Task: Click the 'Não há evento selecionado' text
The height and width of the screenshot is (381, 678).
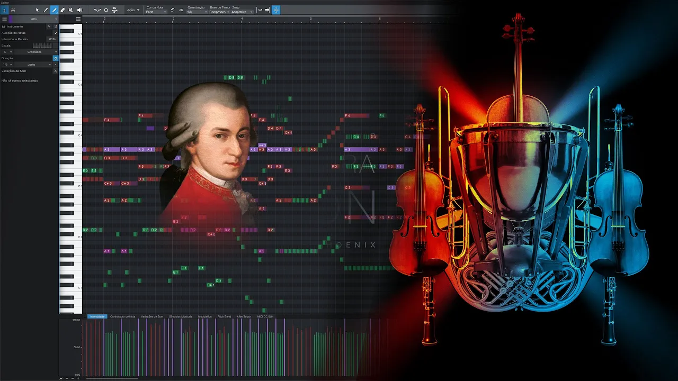Action: [20, 80]
